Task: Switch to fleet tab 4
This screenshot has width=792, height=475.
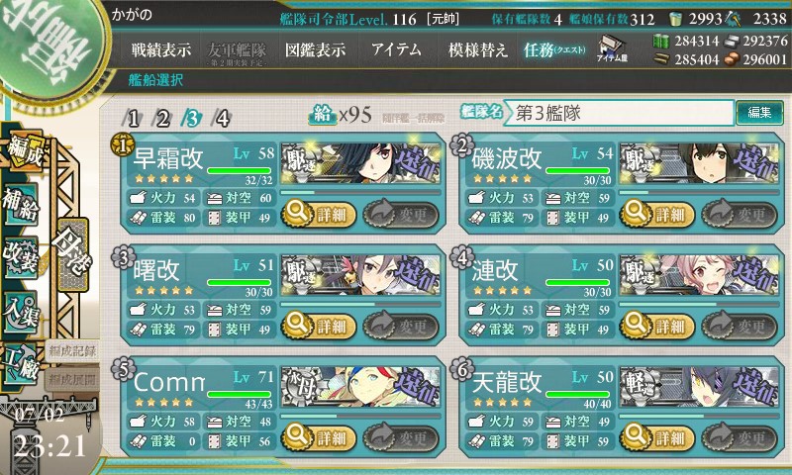Action: tap(222, 119)
